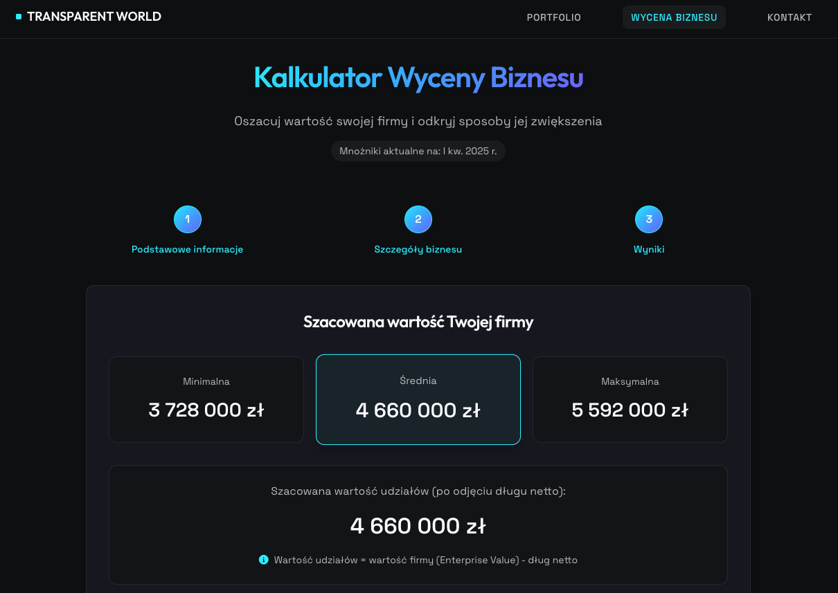Click step 2 circle icon
Screen dimensions: 838x593
[x=418, y=219]
